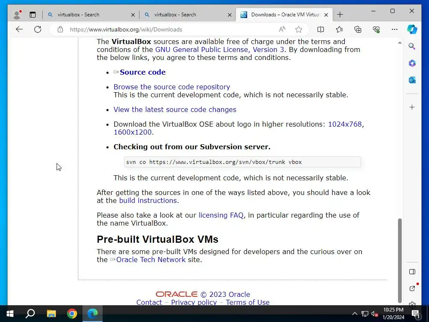
Task: Go back with the browser back arrow
Action: pyautogui.click(x=19, y=29)
